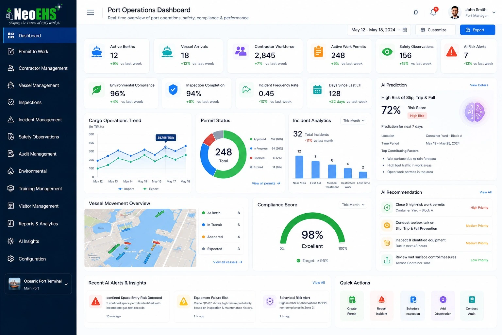Click the Contractor Workforce people icon
The width and height of the screenshot is (502, 335).
241,51
